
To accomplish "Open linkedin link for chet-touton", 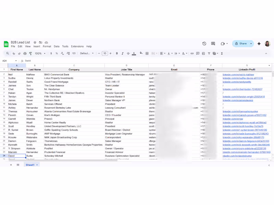I will pyautogui.click(x=242, y=89).
